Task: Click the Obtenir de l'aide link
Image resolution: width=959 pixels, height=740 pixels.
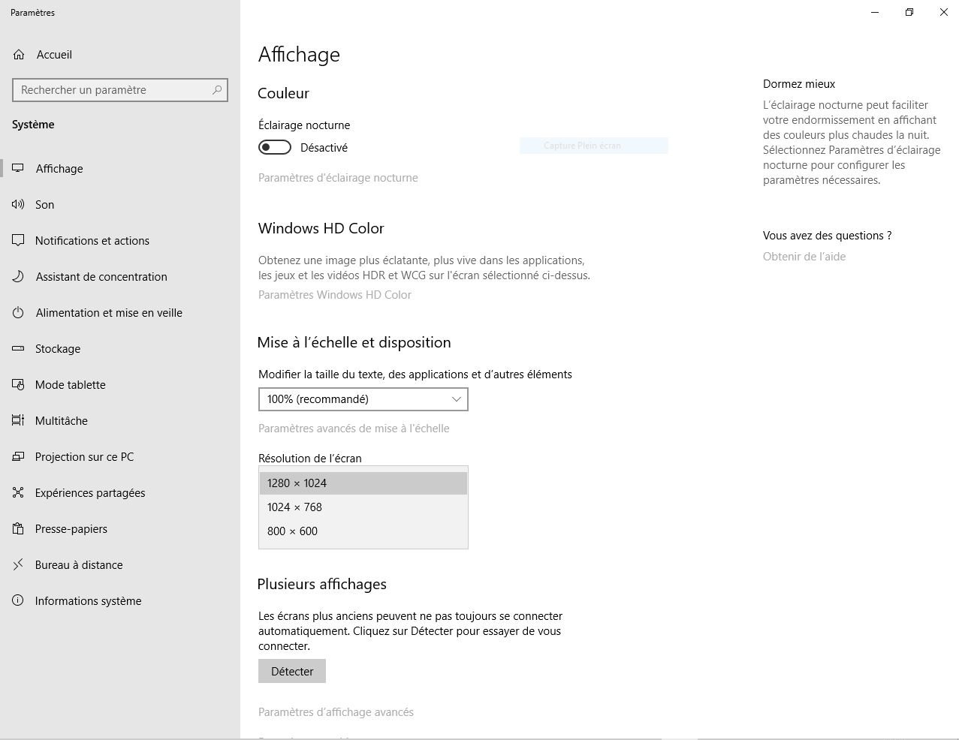Action: pos(804,257)
